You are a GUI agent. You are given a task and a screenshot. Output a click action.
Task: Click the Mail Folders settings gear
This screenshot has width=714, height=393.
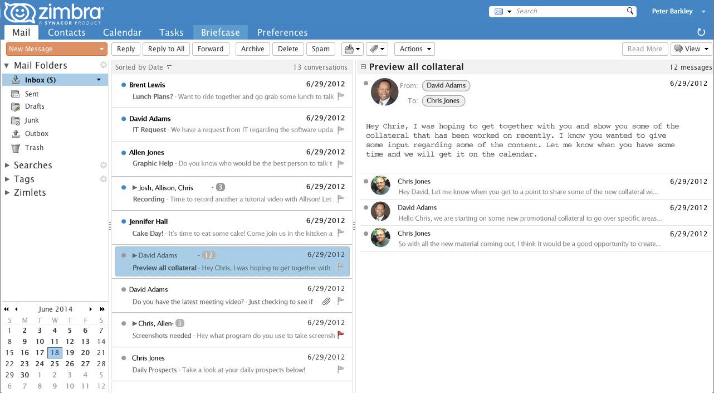[104, 65]
